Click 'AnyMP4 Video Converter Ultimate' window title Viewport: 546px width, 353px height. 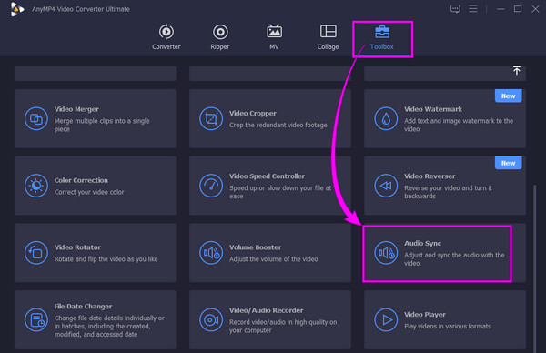tap(81, 9)
